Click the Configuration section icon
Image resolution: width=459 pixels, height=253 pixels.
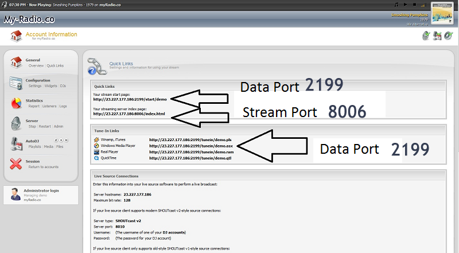(x=16, y=83)
